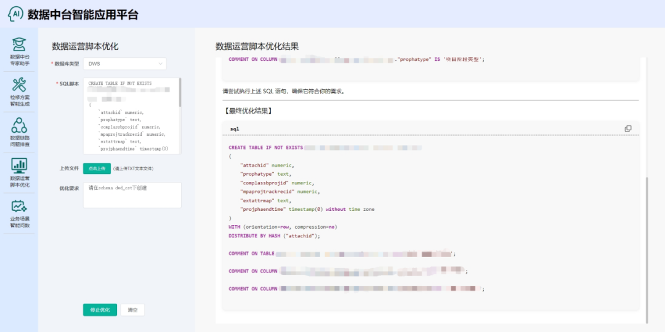The width and height of the screenshot is (665, 332).
Task: Click the 数据运营脚本优化 form heading
Action: [85, 47]
